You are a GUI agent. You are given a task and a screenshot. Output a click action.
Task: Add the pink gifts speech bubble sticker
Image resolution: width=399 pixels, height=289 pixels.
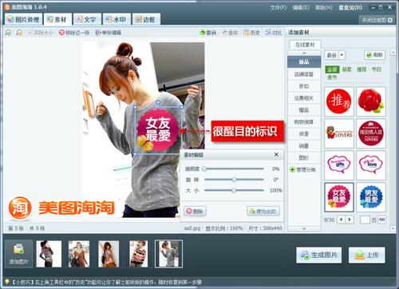[339, 165]
